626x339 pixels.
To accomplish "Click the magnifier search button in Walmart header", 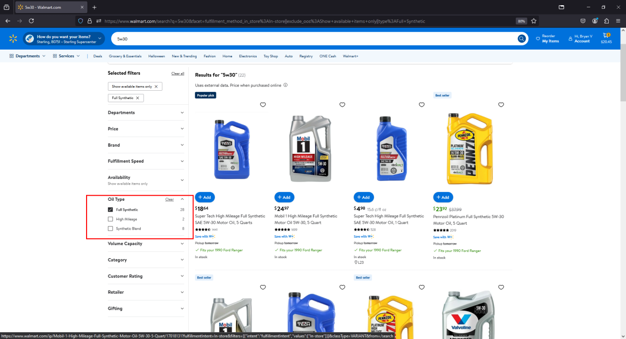I will pos(521,39).
